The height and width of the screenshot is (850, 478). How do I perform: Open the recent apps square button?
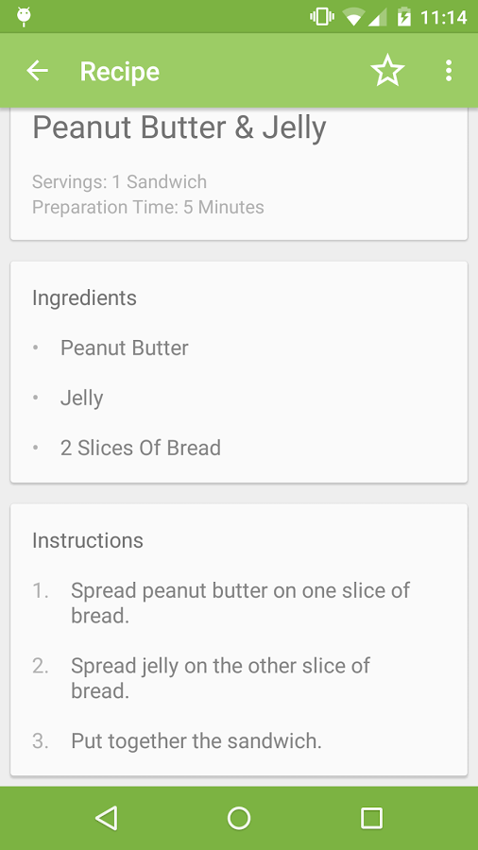pos(371,818)
